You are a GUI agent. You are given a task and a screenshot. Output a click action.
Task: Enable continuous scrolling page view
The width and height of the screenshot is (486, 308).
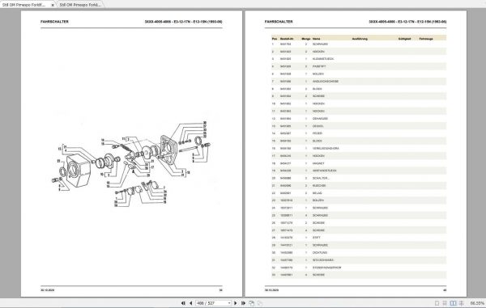(x=445, y=303)
